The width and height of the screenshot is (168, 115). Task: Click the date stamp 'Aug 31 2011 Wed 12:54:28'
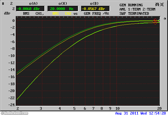click(141, 113)
